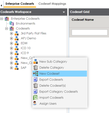Click the Enterprise Codesets root node icon

(7, 19)
